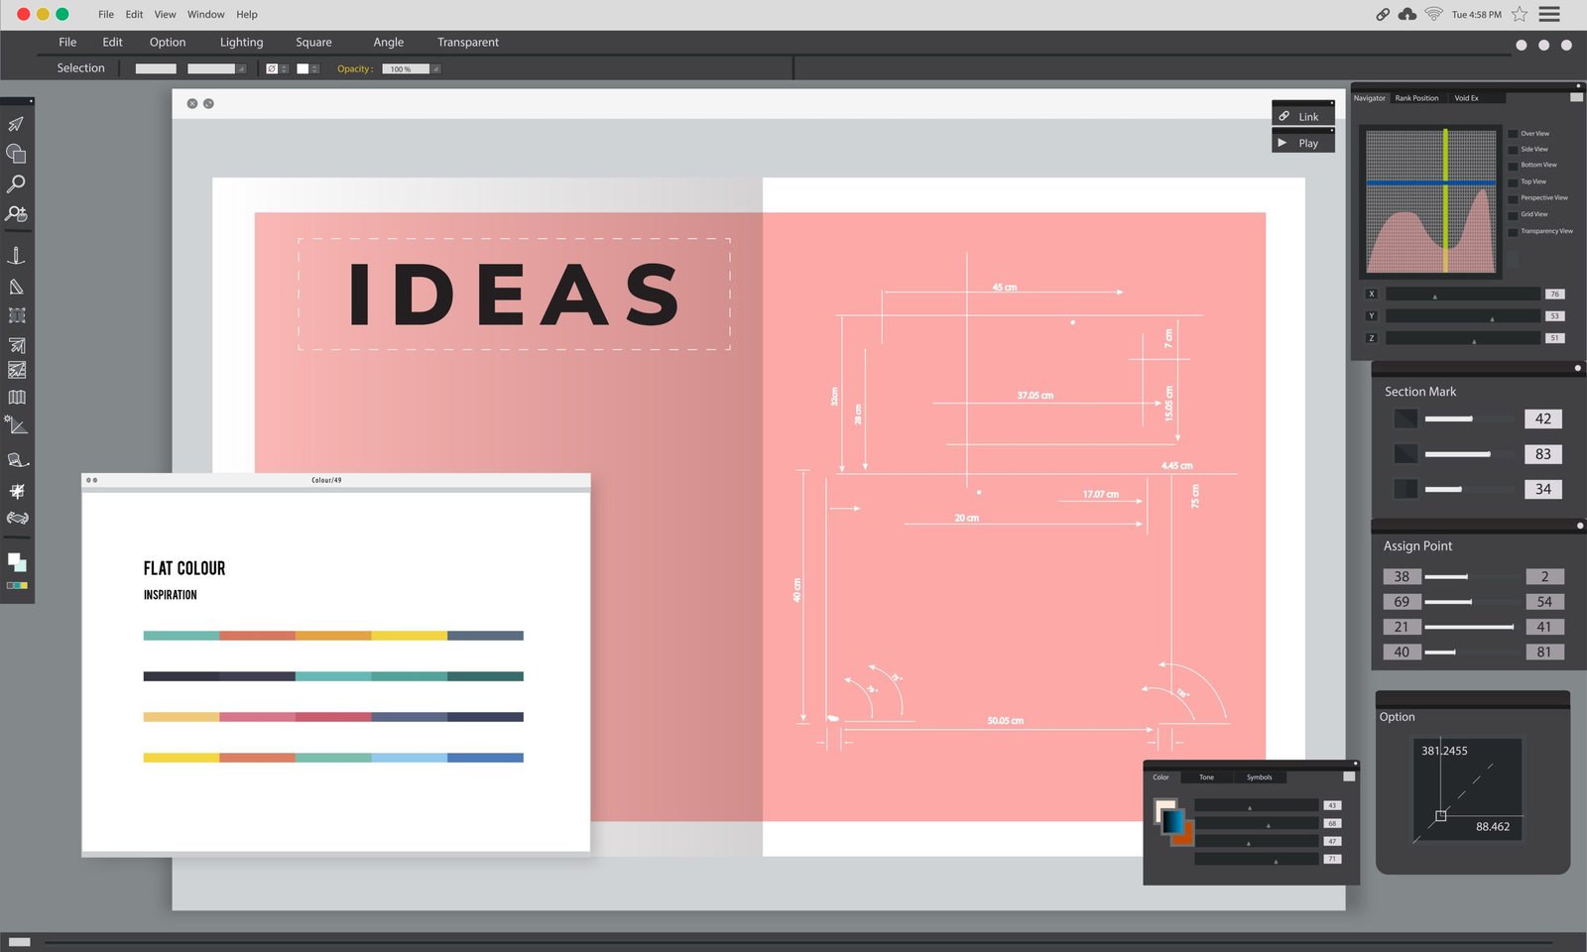Open the Link panel above the canvas
The image size is (1587, 952).
pos(1302,116)
